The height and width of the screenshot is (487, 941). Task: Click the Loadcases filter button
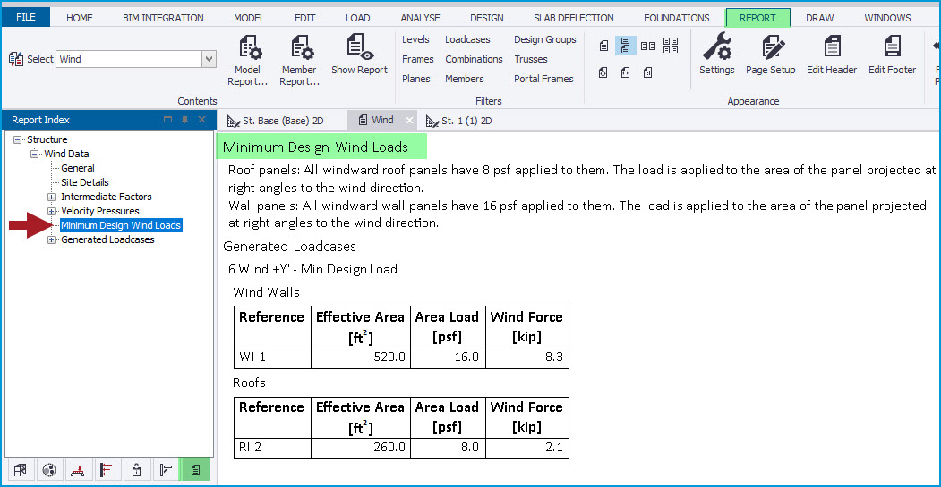(x=467, y=39)
